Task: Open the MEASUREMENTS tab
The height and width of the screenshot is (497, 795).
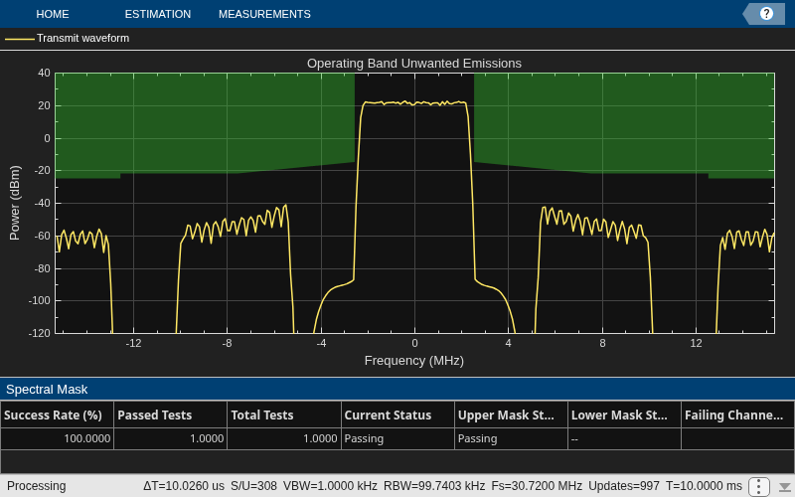Action: click(264, 14)
